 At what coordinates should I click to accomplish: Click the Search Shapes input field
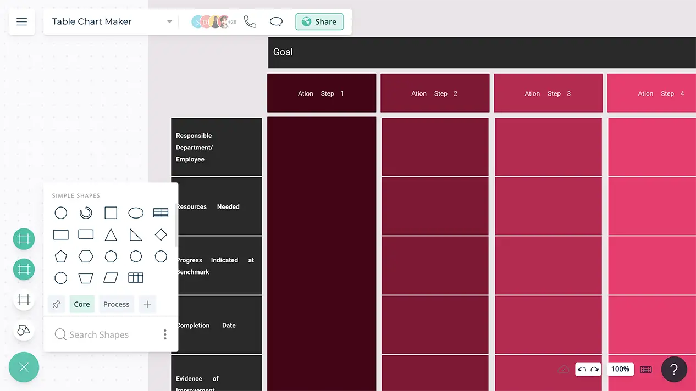pos(104,334)
